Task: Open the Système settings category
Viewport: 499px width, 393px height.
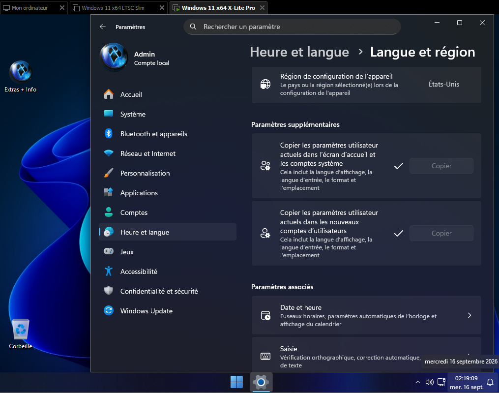Action: [167, 114]
